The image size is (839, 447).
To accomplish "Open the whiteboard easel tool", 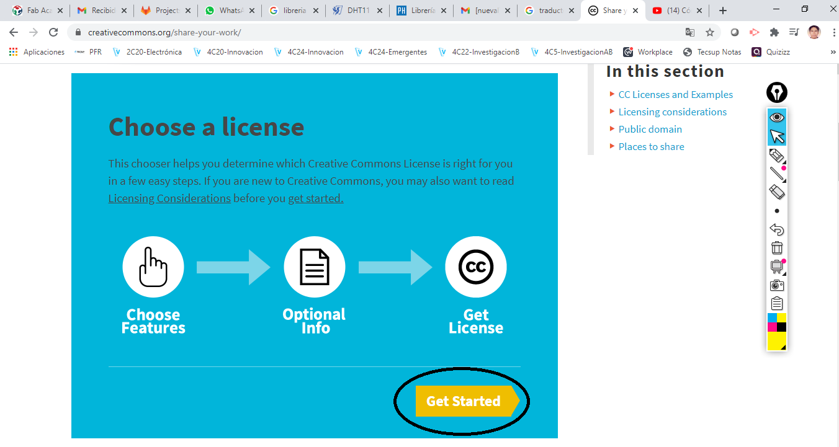I will [x=777, y=267].
